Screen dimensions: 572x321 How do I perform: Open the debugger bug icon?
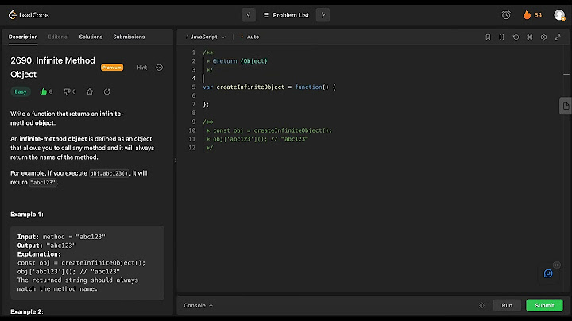coord(482,305)
